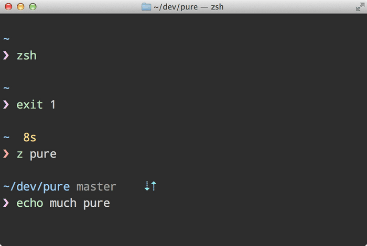
Task: Minimize window with the yellow button
Action: 20,7
